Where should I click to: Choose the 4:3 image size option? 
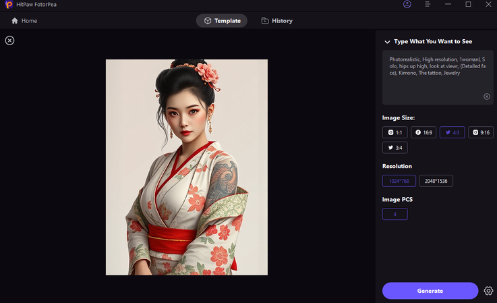452,133
